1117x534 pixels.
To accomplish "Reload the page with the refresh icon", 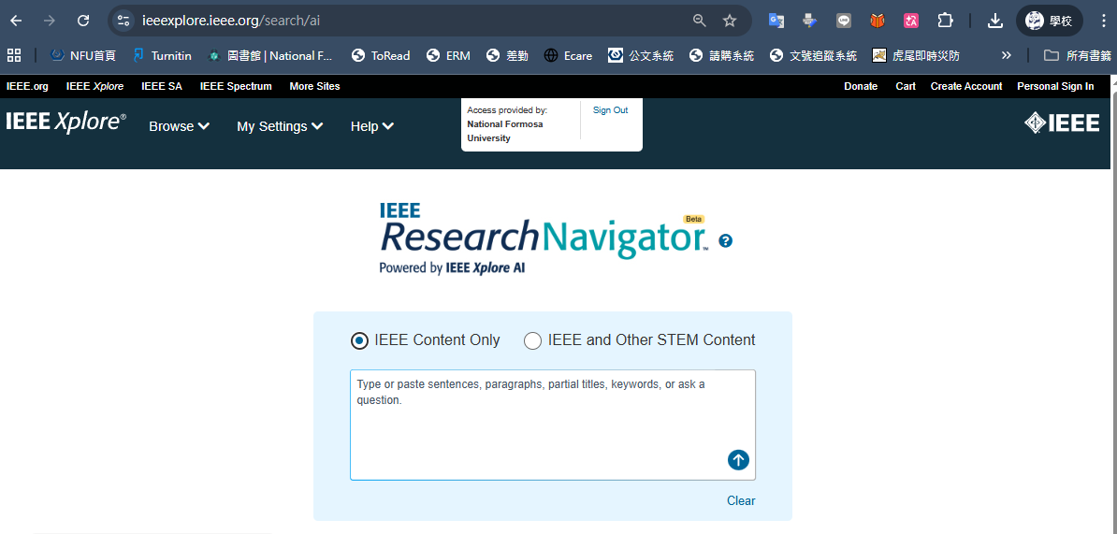I will [x=83, y=21].
